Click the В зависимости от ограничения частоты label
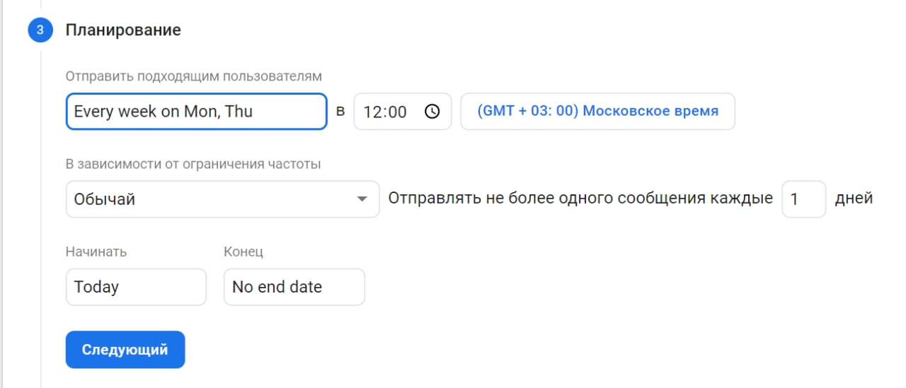 click(x=193, y=164)
